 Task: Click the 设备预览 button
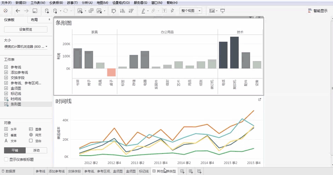[26, 30]
